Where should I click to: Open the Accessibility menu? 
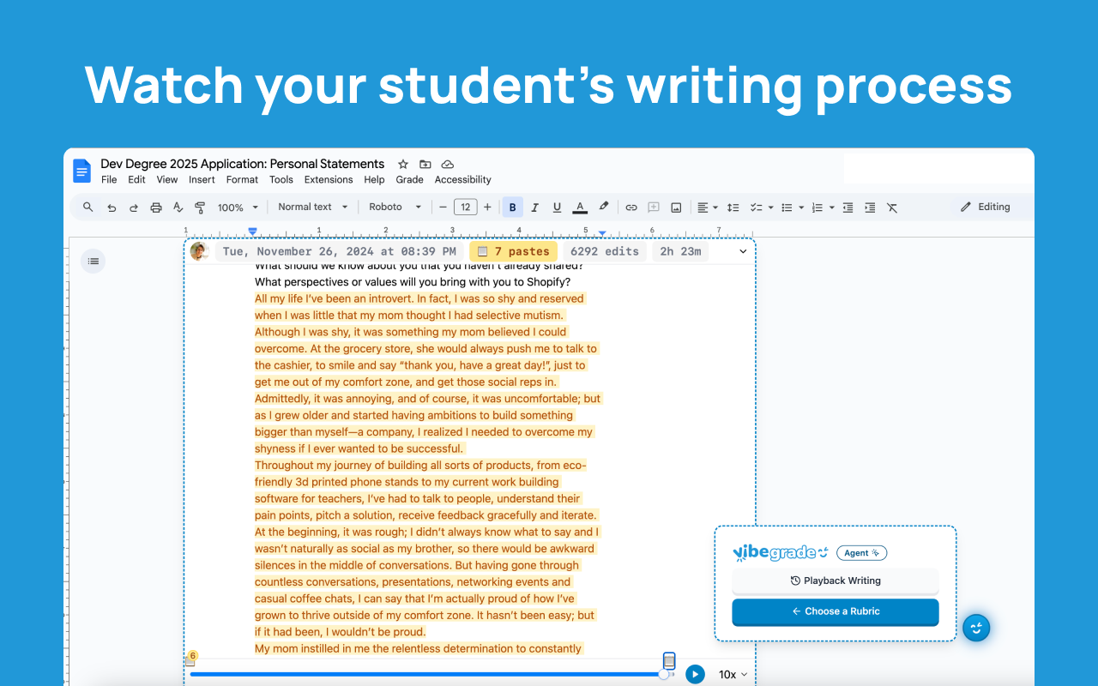(463, 180)
